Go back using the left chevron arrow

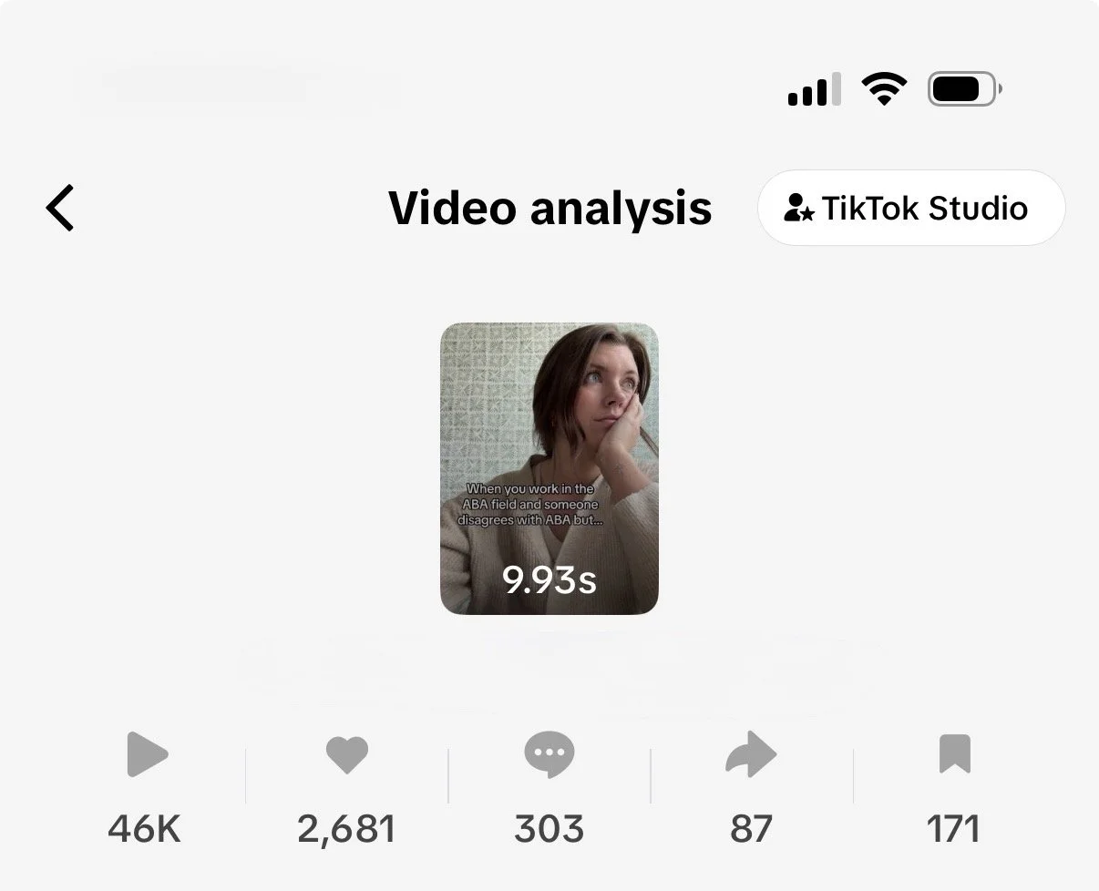pos(60,208)
